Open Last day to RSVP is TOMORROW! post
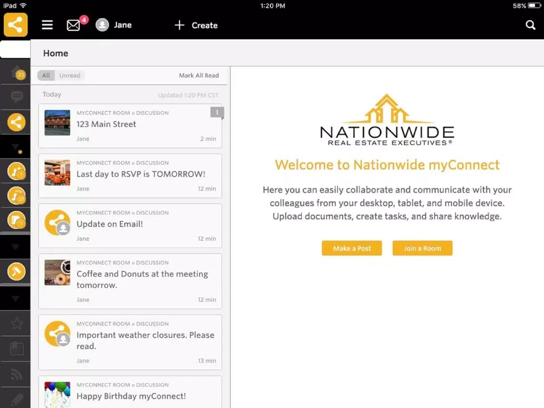Screen dimensions: 544x408 (x=130, y=176)
